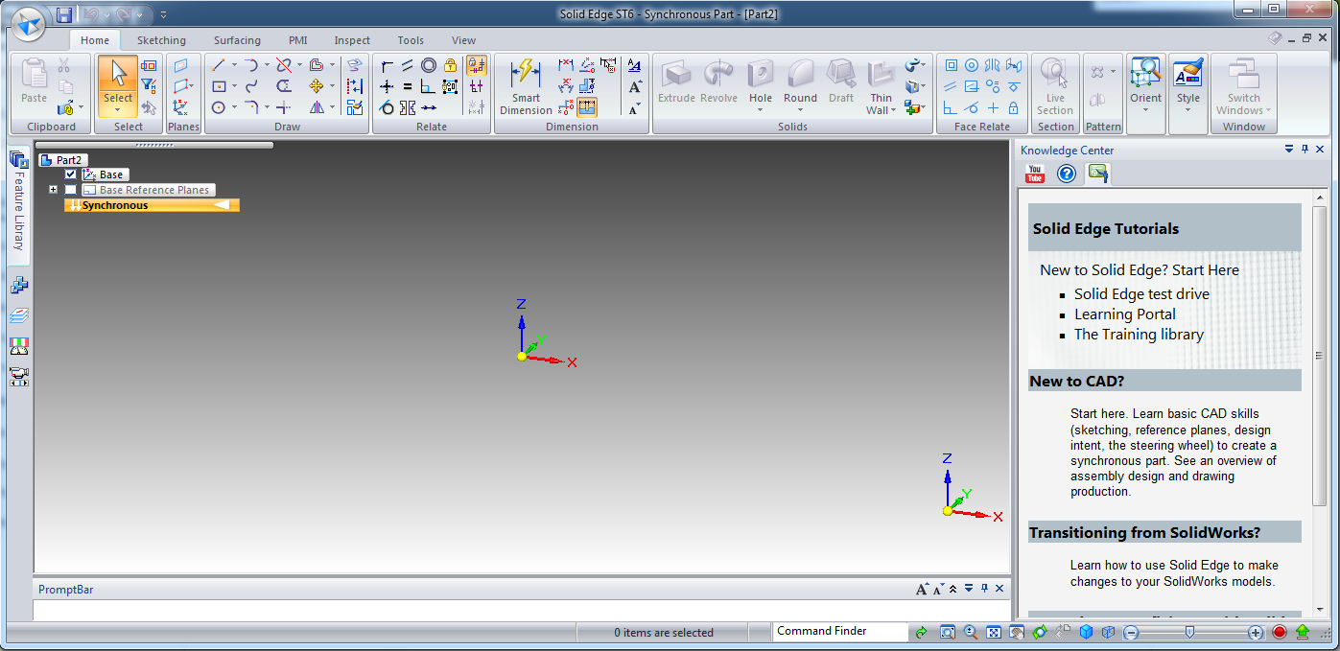Click the zoom slider handle in status bar
Viewport: 1340px width, 651px height.
coord(1189,632)
